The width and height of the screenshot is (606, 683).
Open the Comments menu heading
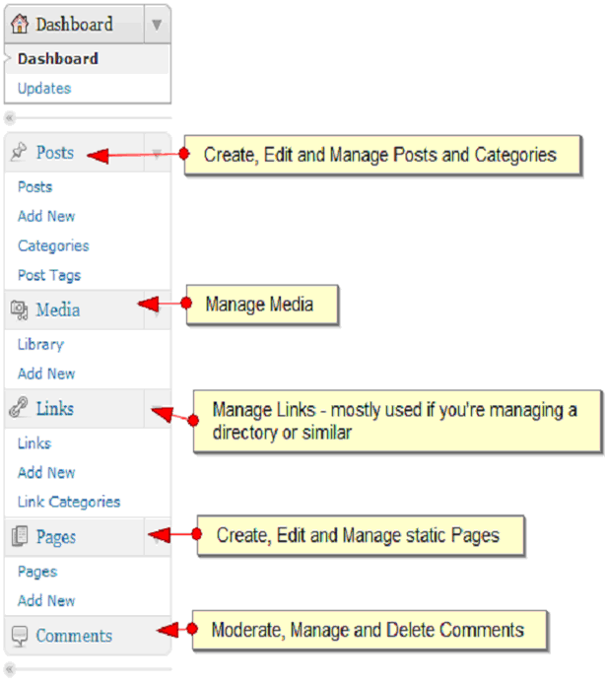coord(74,636)
